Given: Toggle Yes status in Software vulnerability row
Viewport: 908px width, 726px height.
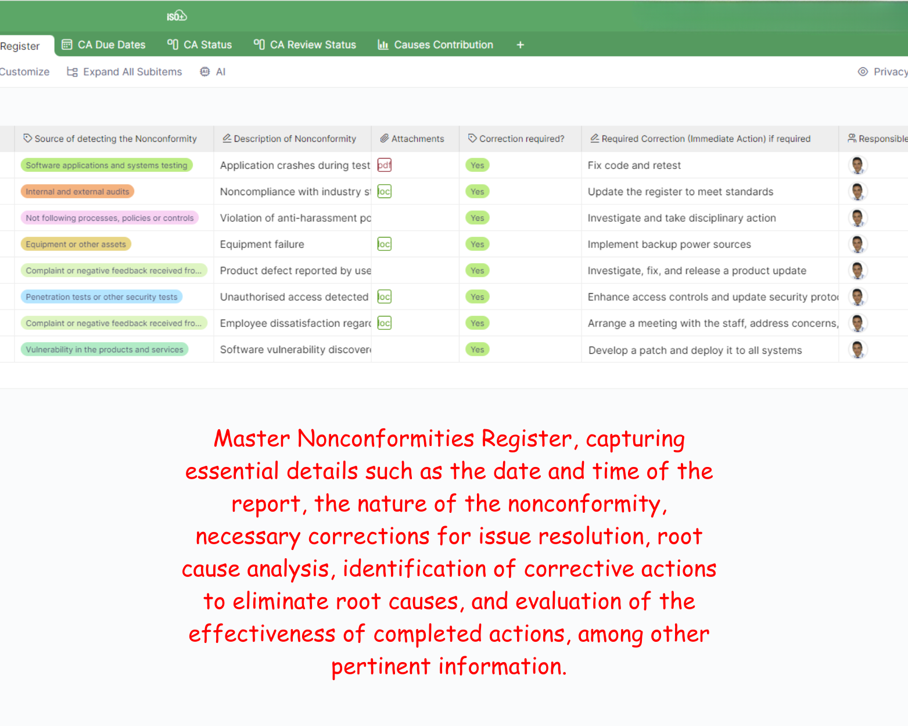Looking at the screenshot, I should click(x=477, y=349).
